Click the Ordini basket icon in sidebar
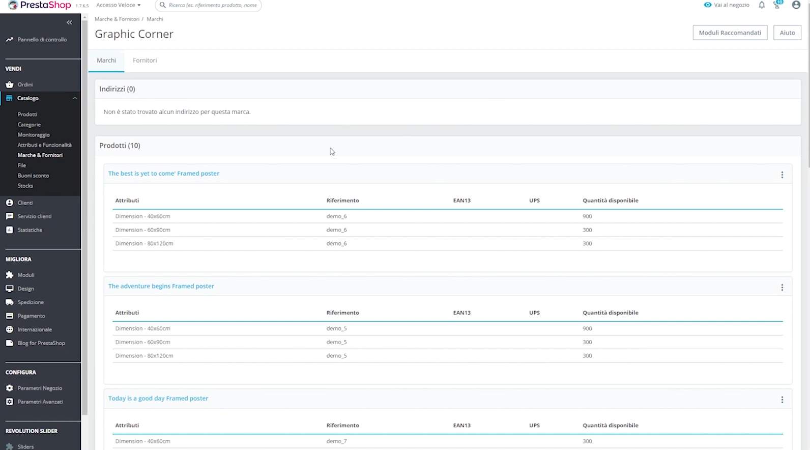This screenshot has height=450, width=810. click(x=9, y=85)
